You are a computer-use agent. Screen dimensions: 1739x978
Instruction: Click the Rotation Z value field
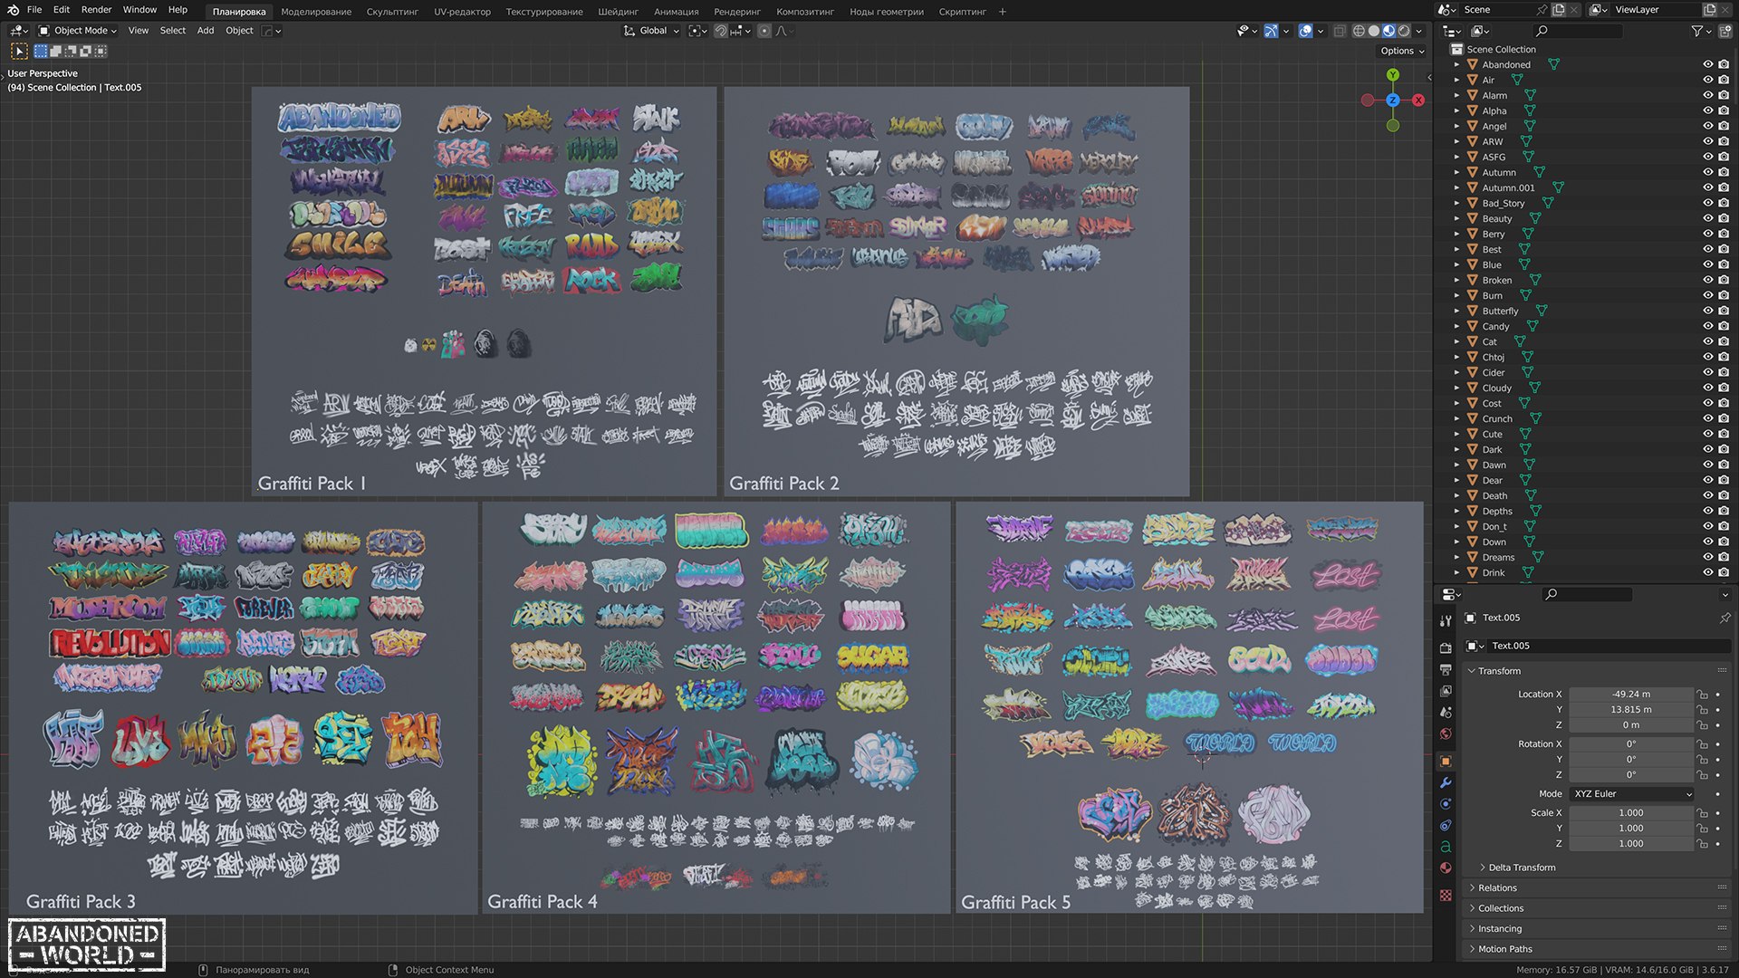click(x=1630, y=775)
